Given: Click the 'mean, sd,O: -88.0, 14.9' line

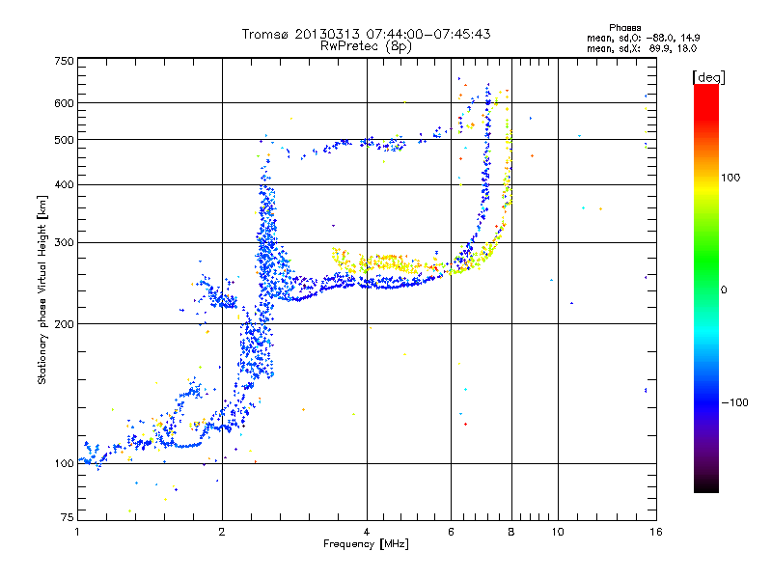Looking at the screenshot, I should (x=643, y=38).
